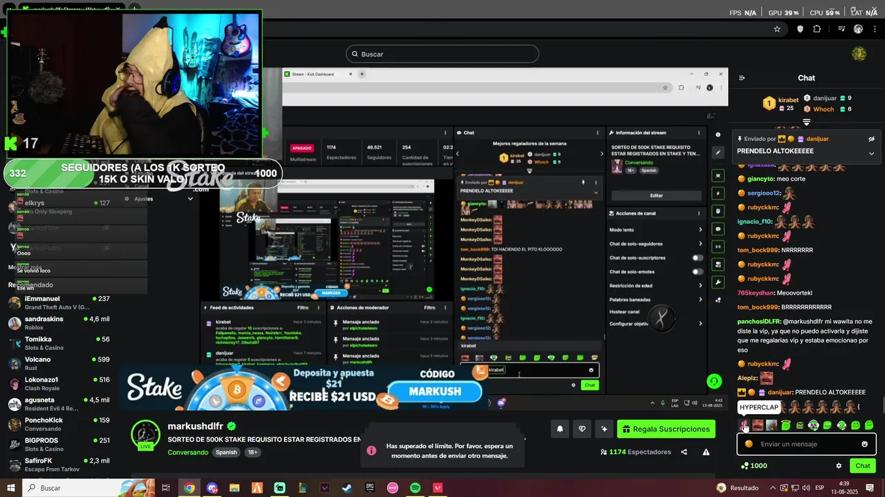The width and height of the screenshot is (885, 497).
Task: Click the system tray clock showing 4:39
Action: tap(844, 488)
